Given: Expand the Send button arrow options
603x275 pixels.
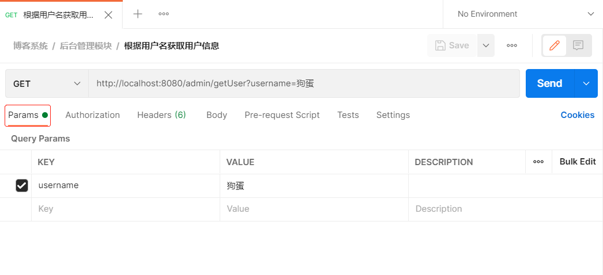Looking at the screenshot, I should 586,83.
